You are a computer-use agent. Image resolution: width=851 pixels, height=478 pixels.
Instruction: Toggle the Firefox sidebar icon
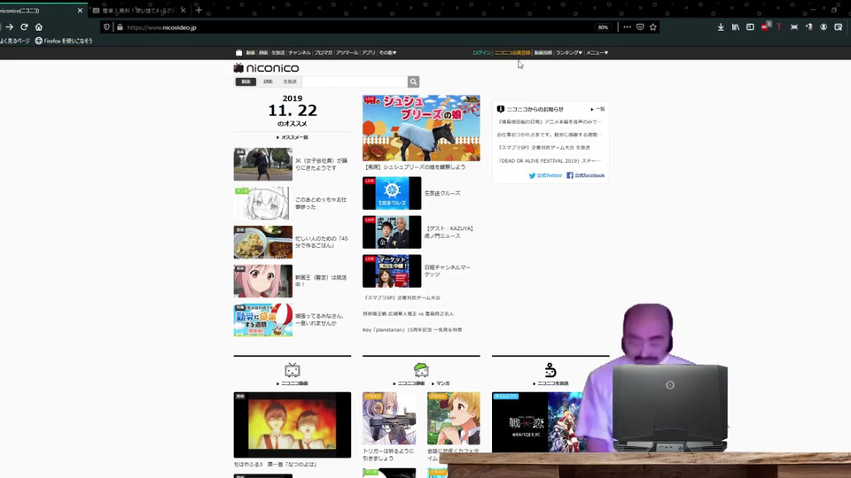pos(750,27)
